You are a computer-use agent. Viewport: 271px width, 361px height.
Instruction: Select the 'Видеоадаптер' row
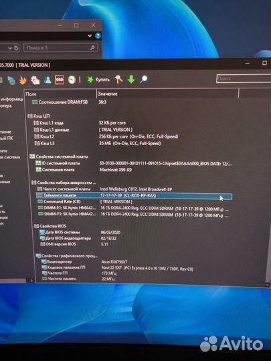[56, 261]
